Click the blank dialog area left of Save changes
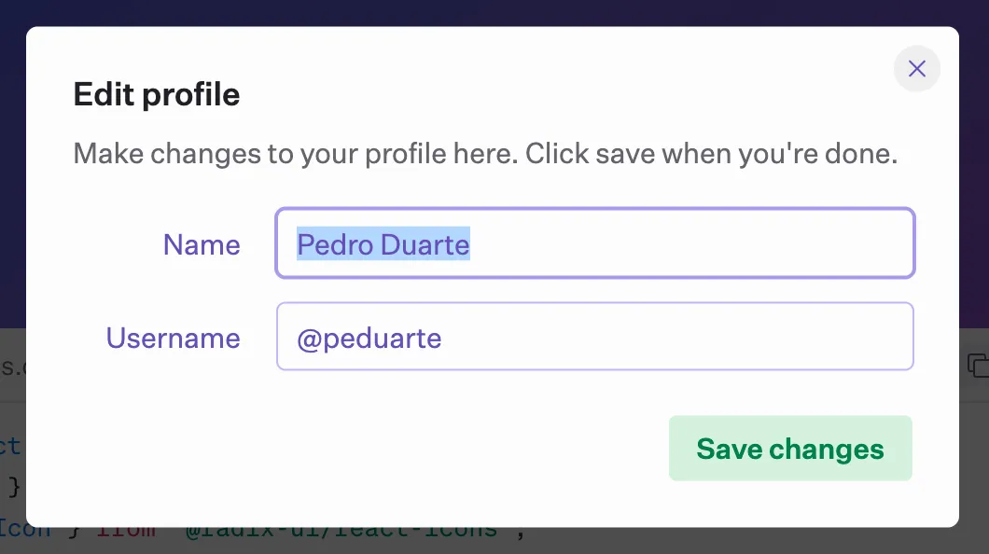 373,449
